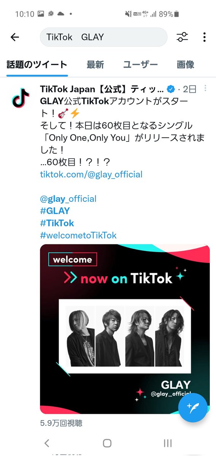Image resolution: width=216 pixels, height=456 pixels.
Task: Select 話題のツイート tab
Action: click(x=37, y=65)
